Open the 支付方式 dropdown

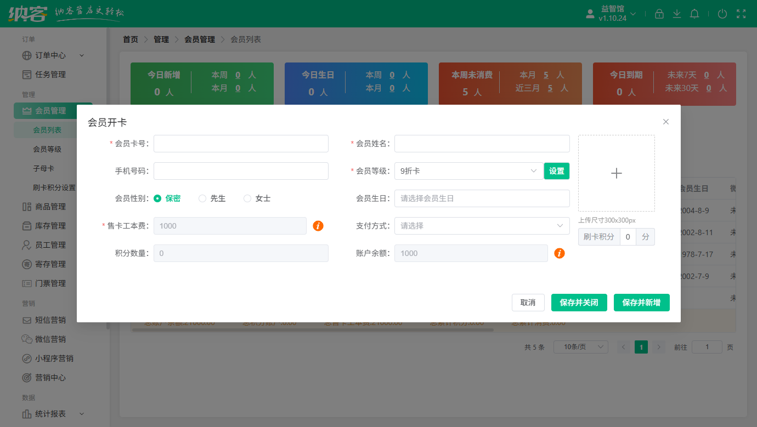[482, 226]
